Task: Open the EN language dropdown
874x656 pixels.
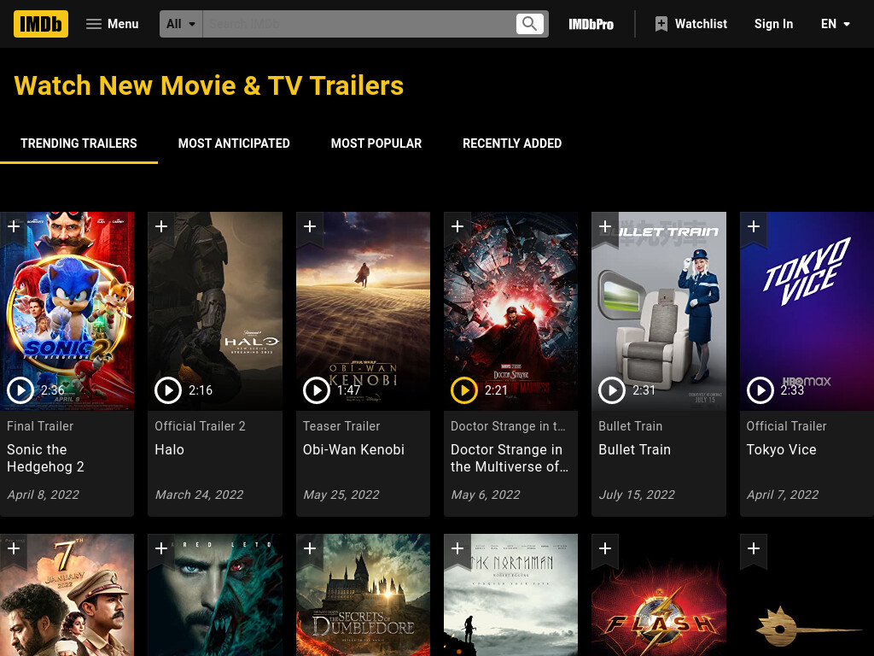Action: pos(835,24)
